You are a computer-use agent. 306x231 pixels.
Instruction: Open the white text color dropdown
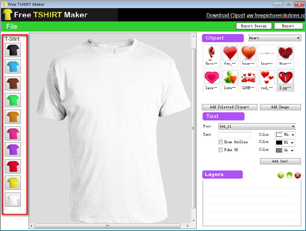click(285, 134)
